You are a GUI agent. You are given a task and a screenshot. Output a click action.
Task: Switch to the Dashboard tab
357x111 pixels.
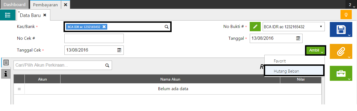[x=14, y=5]
